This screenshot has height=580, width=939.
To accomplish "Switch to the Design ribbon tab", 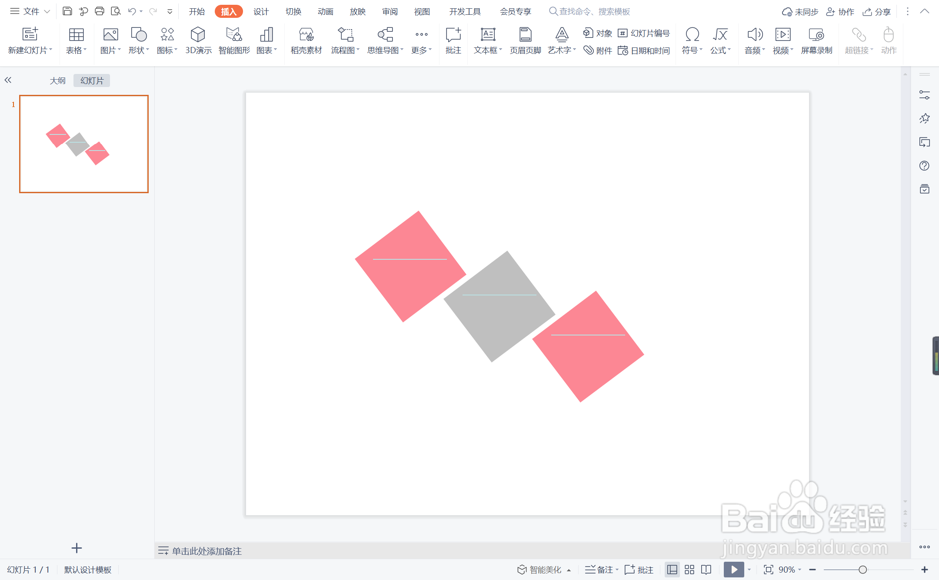I will (x=261, y=12).
